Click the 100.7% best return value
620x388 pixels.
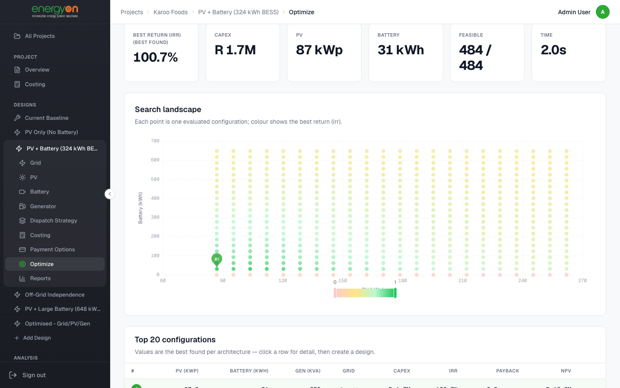[155, 57]
